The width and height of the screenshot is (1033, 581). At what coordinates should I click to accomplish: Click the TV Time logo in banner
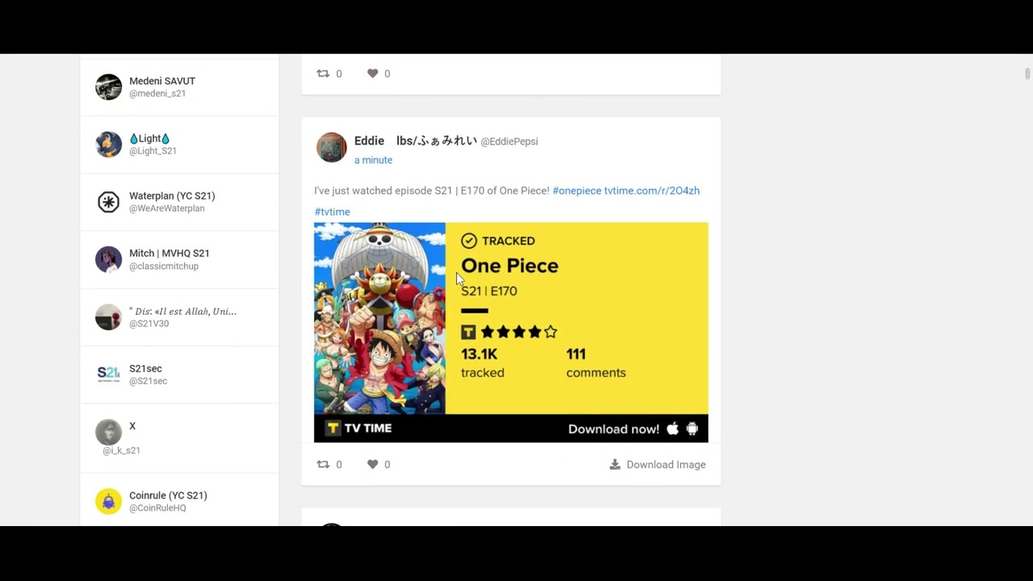coord(358,428)
